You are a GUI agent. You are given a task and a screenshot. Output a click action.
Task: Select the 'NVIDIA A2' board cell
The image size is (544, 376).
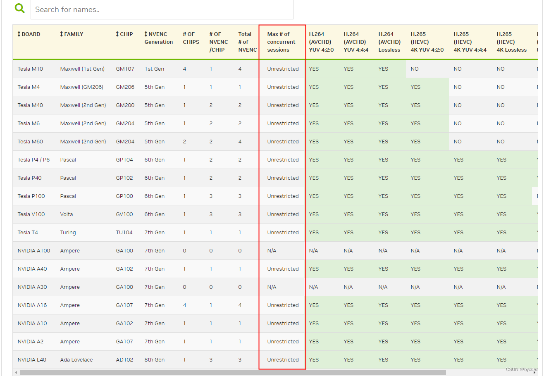pos(31,342)
